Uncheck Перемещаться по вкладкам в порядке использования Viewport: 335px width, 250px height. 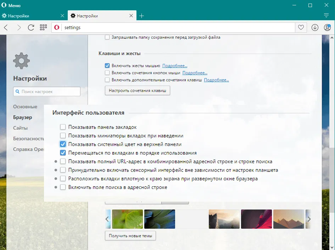63,153
